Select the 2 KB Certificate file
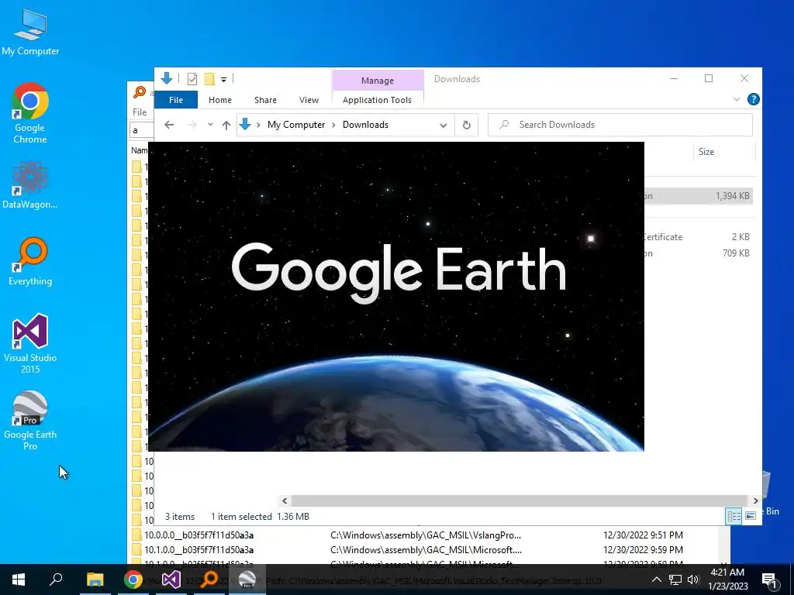 (699, 237)
